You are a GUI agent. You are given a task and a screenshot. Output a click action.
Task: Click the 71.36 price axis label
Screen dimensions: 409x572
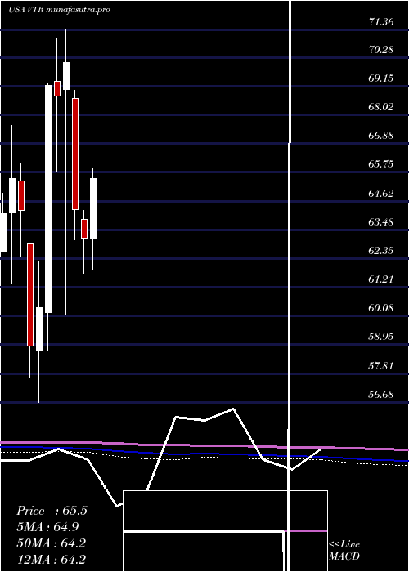381,22
